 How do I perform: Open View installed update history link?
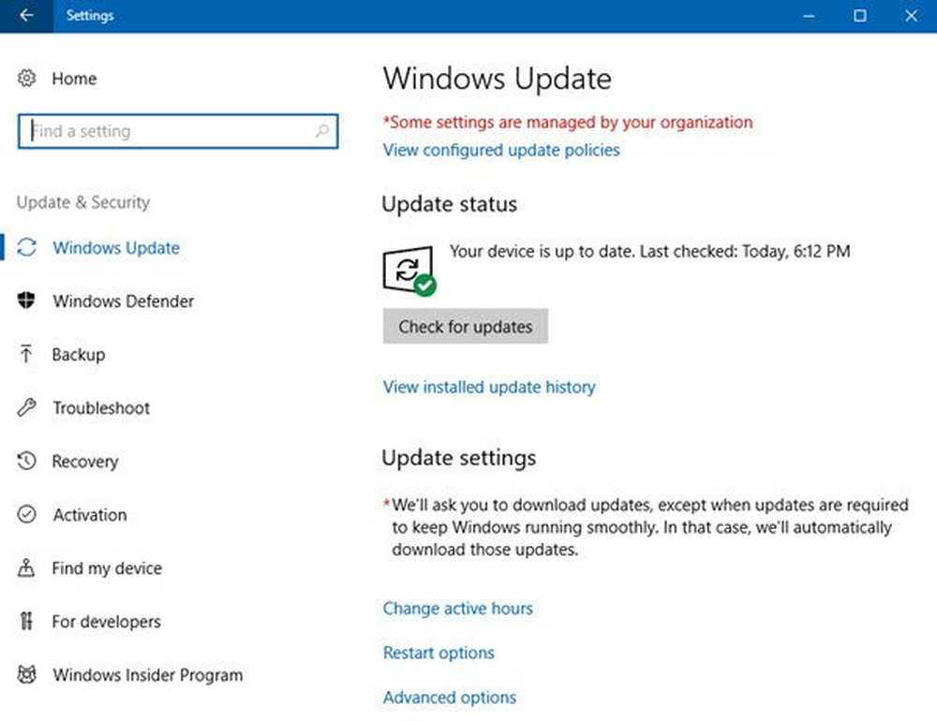[489, 387]
